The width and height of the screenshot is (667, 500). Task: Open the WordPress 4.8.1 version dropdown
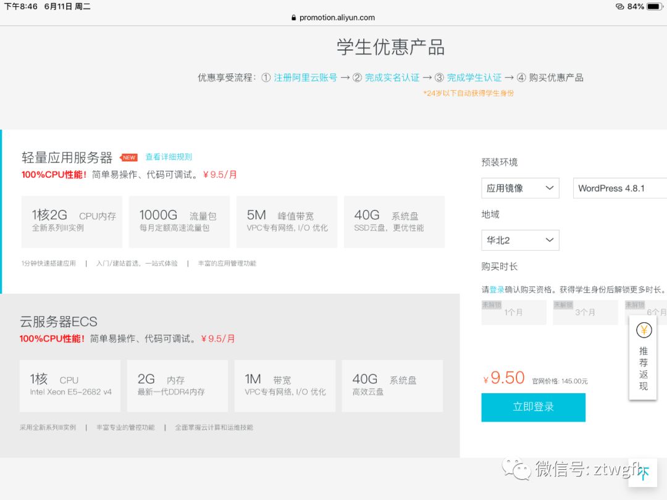pyautogui.click(x=620, y=188)
